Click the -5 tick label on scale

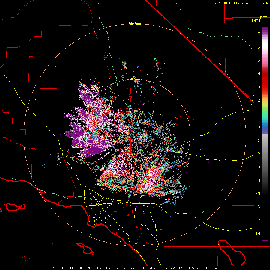click(x=258, y=194)
